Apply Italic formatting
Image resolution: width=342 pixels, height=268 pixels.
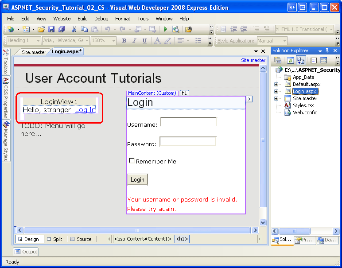[134, 41]
